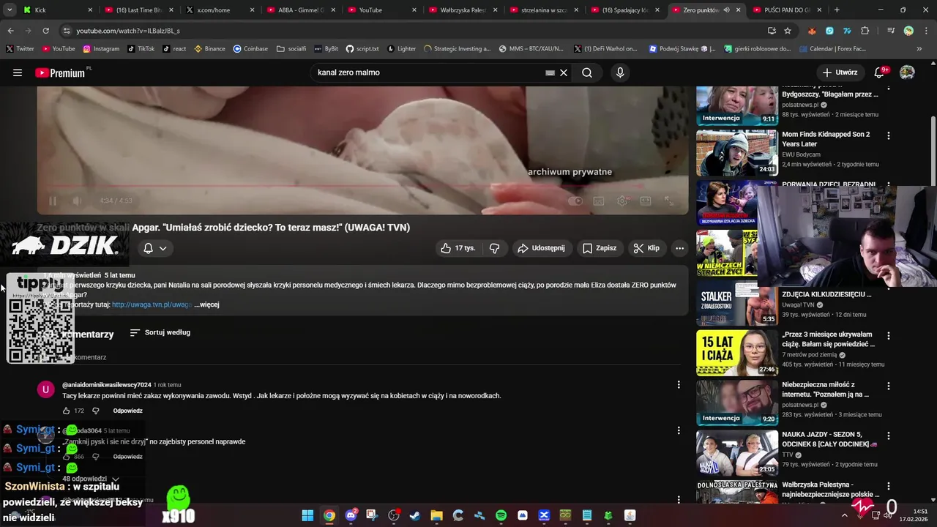Open File Explorer from the taskbar
The image size is (937, 527).
[436, 515]
